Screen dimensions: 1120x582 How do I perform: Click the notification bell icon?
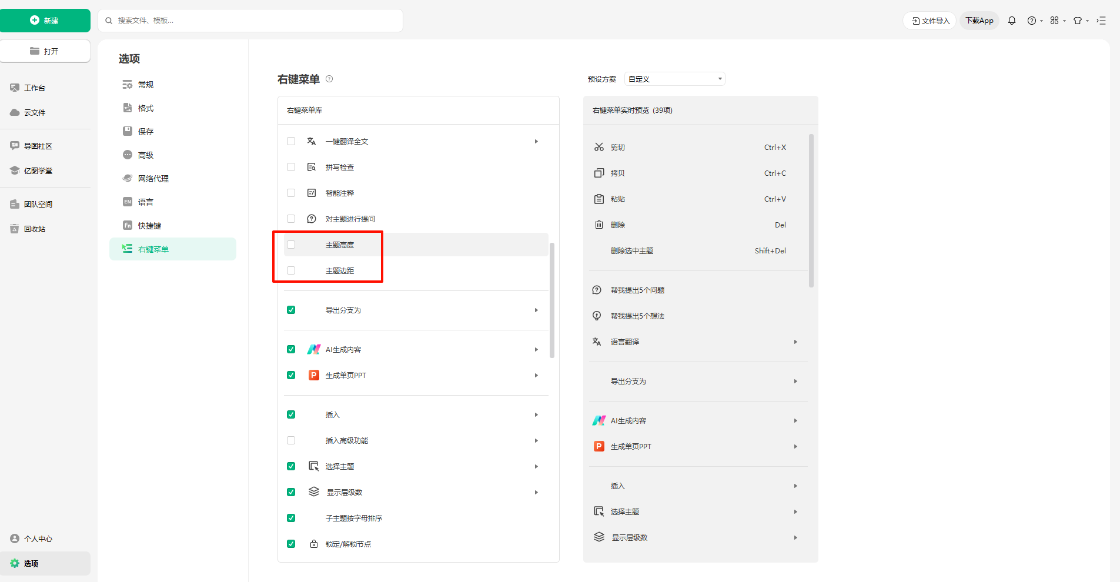[1012, 21]
